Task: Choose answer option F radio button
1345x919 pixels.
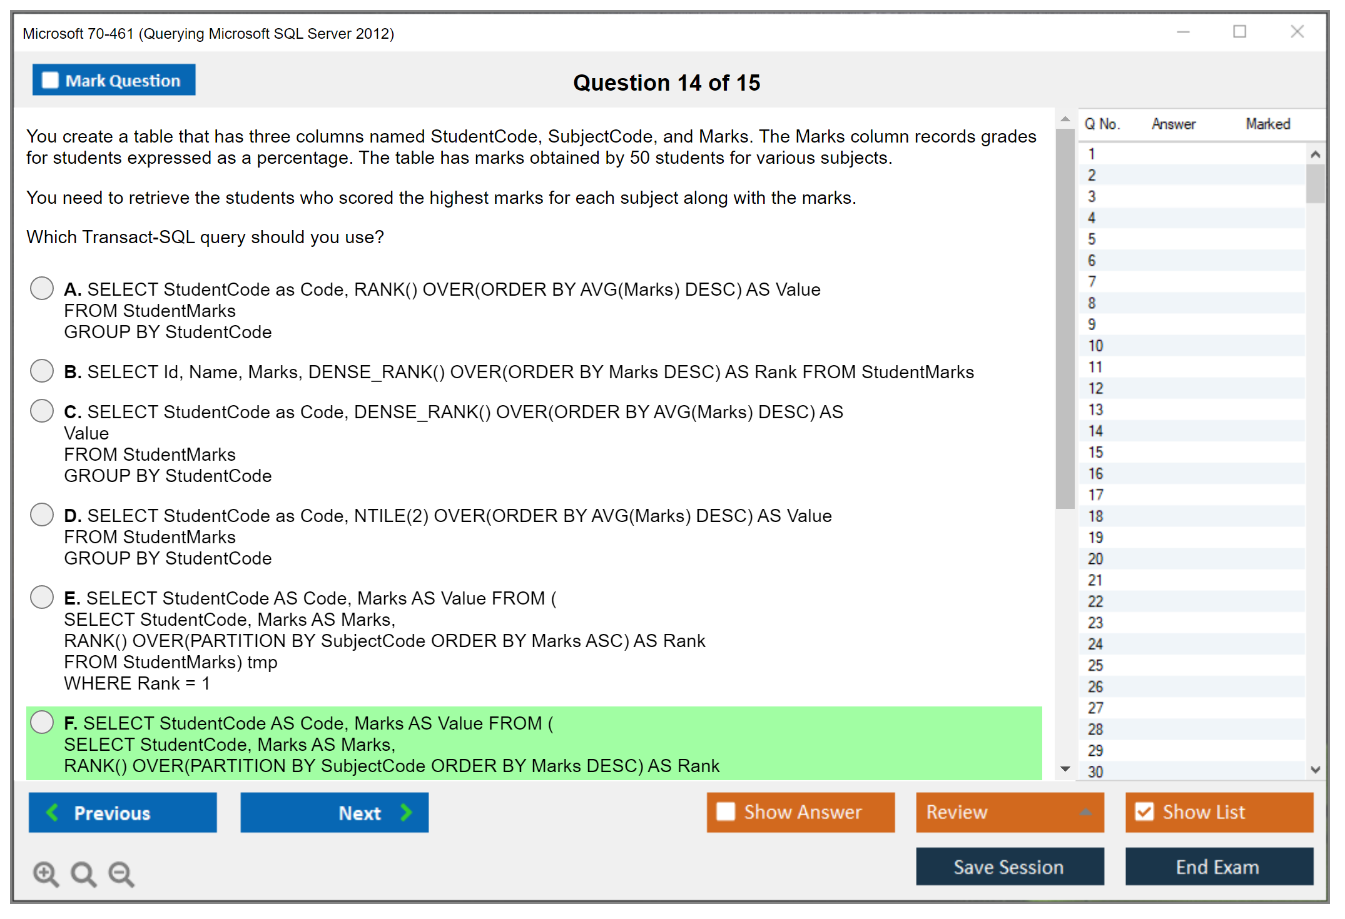Action: tap(42, 722)
